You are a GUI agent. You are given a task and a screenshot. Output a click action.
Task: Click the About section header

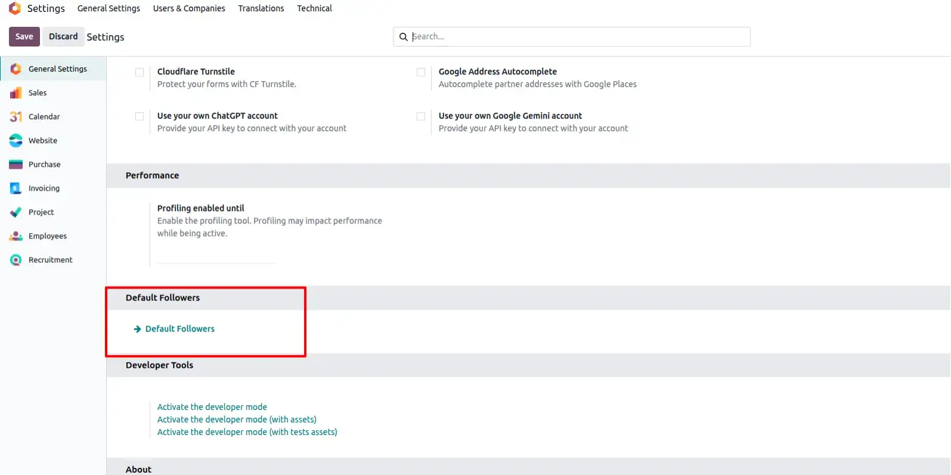point(138,469)
